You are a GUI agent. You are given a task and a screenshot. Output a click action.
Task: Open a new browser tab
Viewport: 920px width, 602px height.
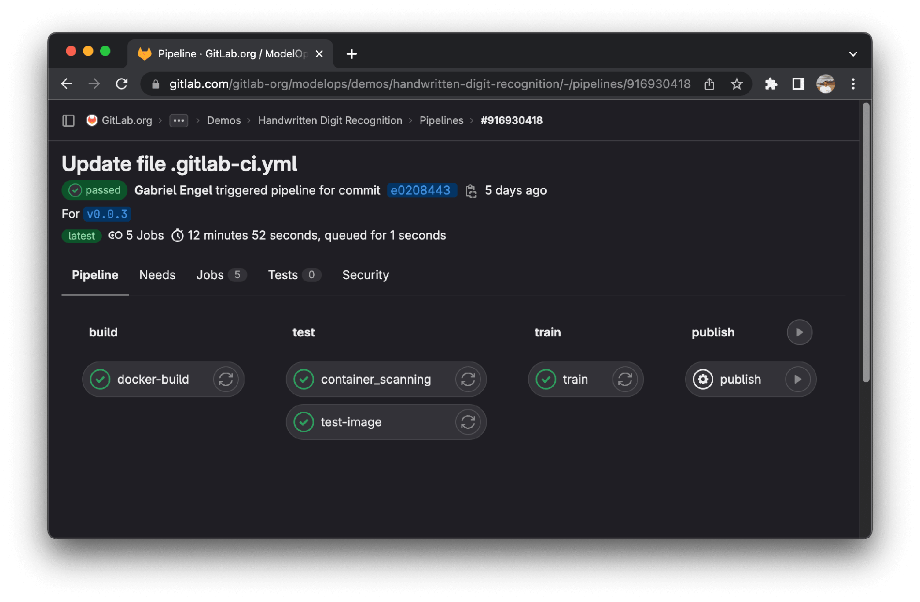click(352, 54)
